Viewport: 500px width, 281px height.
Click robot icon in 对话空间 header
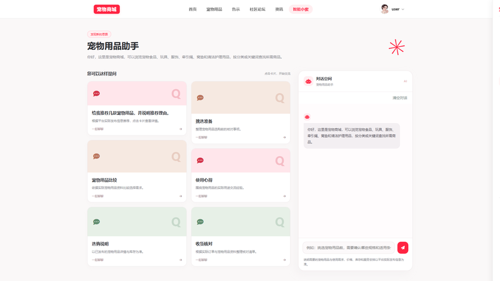[x=308, y=81]
